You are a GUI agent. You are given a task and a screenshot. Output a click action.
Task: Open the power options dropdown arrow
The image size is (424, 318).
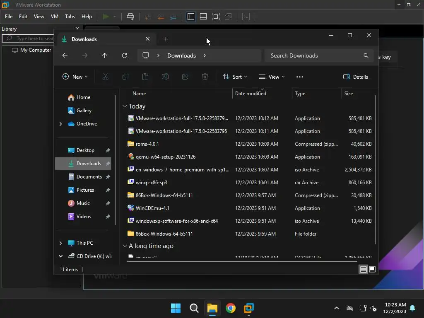pos(115,17)
